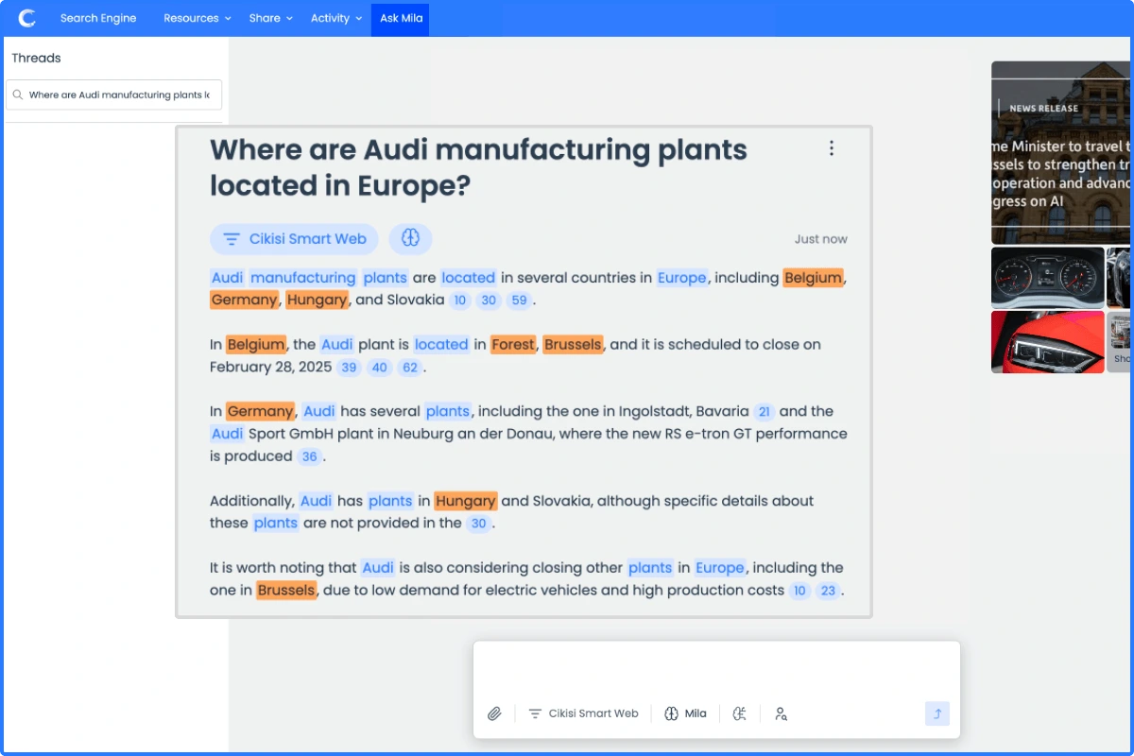
Task: Click the search icon in Threads field
Action: click(18, 95)
